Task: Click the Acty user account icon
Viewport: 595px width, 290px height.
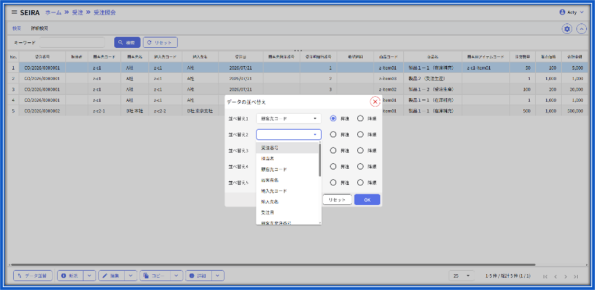Action: [562, 12]
